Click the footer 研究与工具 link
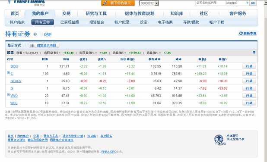Screen dimensions: 267x162 pos(51,136)
